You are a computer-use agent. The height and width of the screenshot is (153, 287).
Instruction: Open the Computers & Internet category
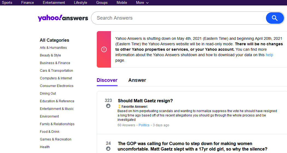(x=56, y=78)
